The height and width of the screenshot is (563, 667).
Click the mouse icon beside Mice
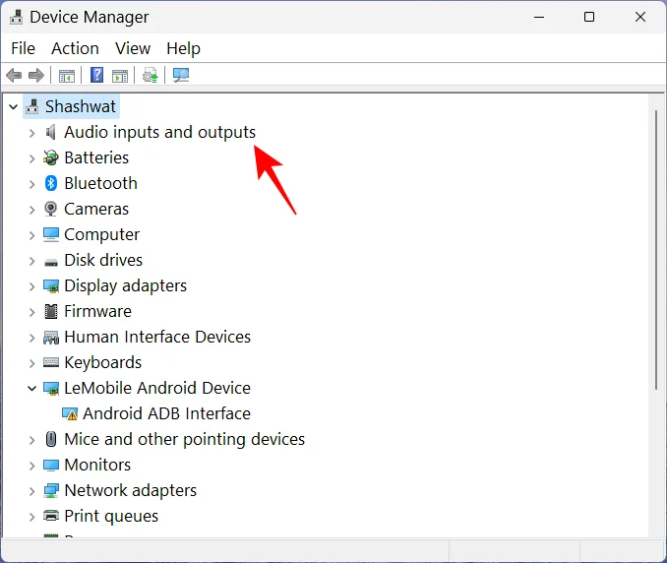coord(51,439)
